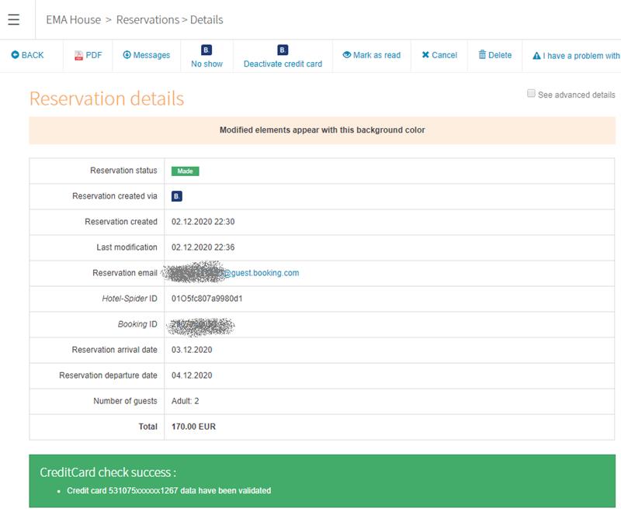Click the BACK arrow button
Screen dimensions: 621x515
[28, 55]
